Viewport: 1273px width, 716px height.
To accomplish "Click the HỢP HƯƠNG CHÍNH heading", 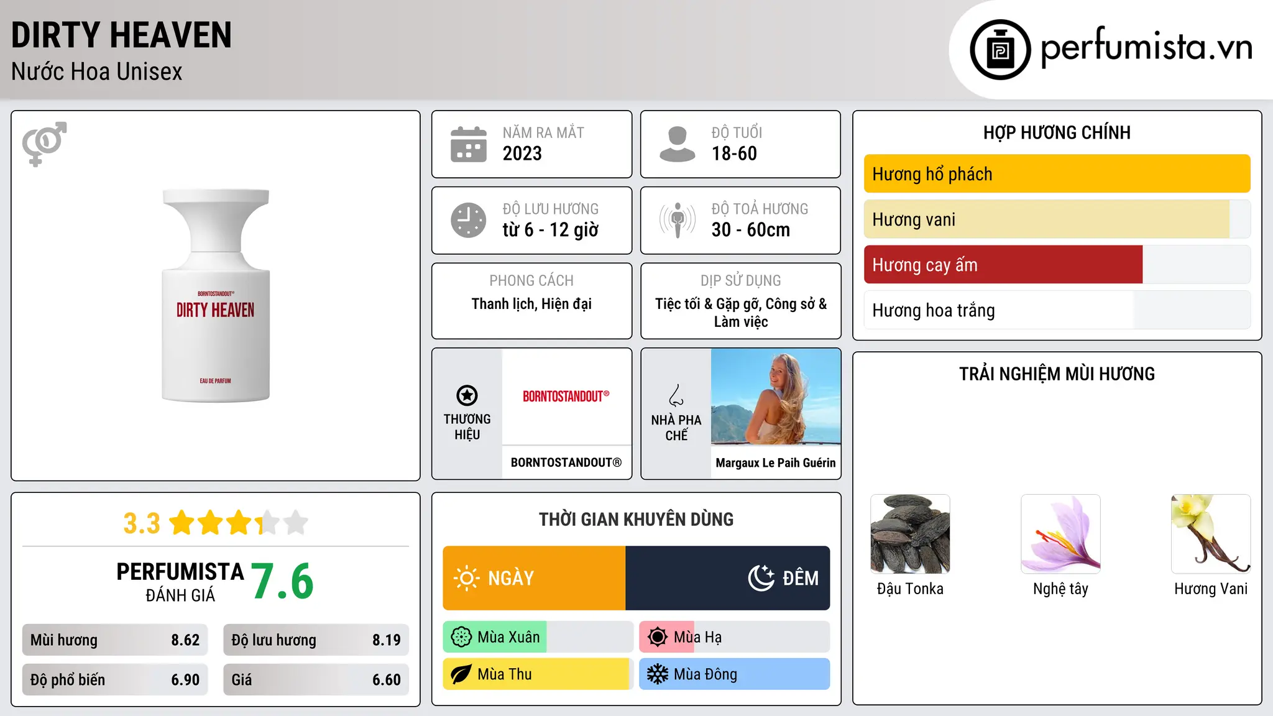I will (x=1057, y=132).
